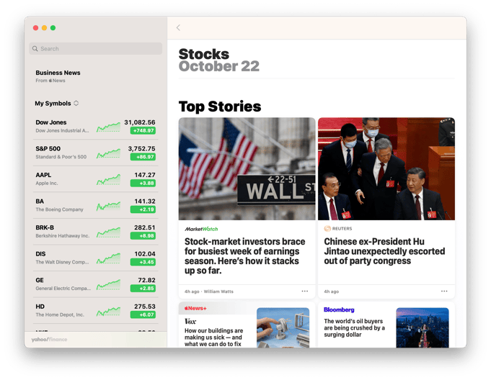Click the AAPL price 147.27

point(145,175)
